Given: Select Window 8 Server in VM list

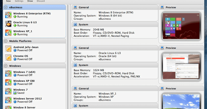Looking at the screenshot, I should [x=35, y=107].
